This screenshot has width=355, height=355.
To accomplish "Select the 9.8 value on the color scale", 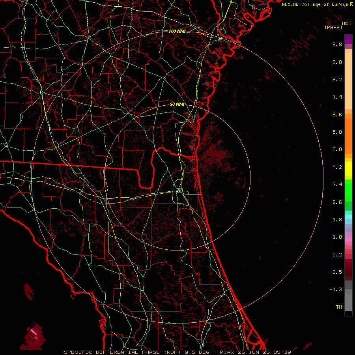I will (x=337, y=44).
